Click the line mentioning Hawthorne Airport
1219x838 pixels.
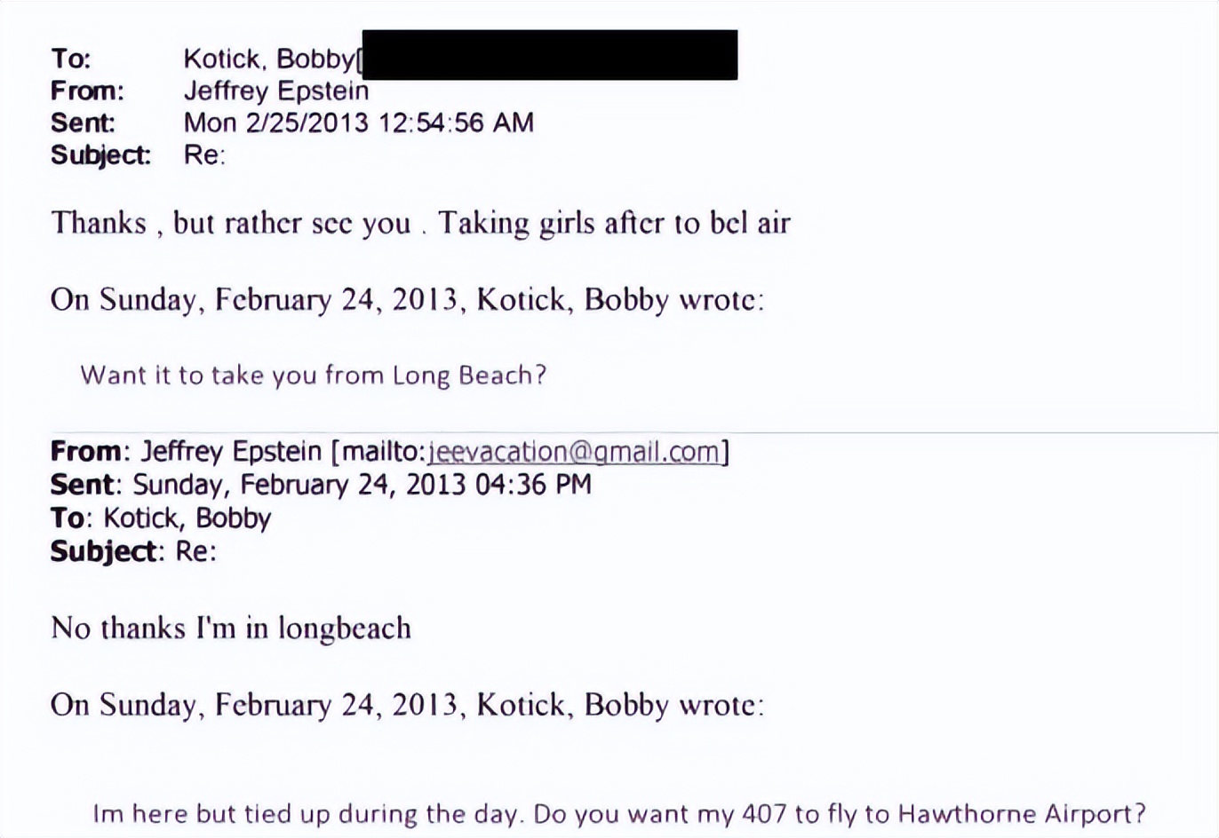[x=618, y=813]
